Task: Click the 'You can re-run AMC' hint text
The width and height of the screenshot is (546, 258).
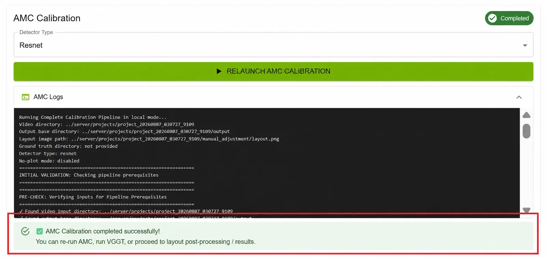Action: [x=146, y=242]
